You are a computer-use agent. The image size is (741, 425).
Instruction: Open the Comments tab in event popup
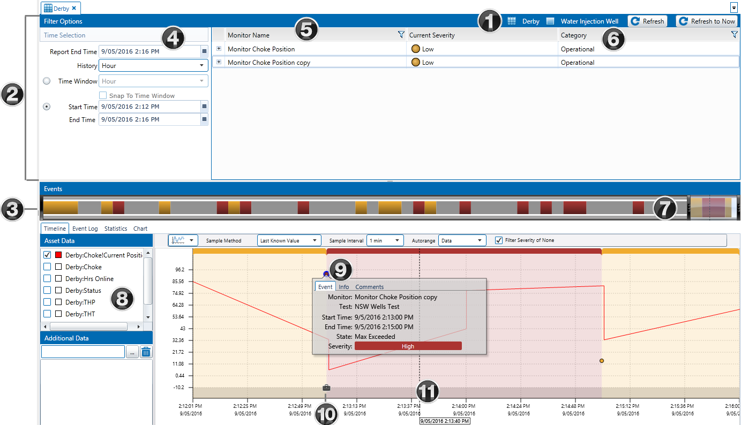(369, 287)
